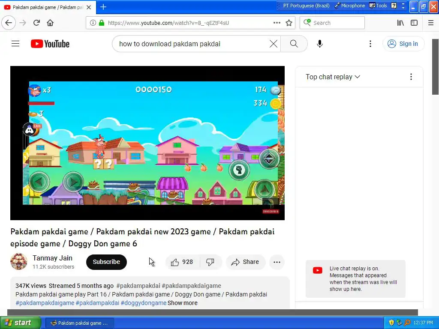Viewport: 439px width, 329px height.
Task: Open the Windows Start menu
Action: click(x=20, y=323)
